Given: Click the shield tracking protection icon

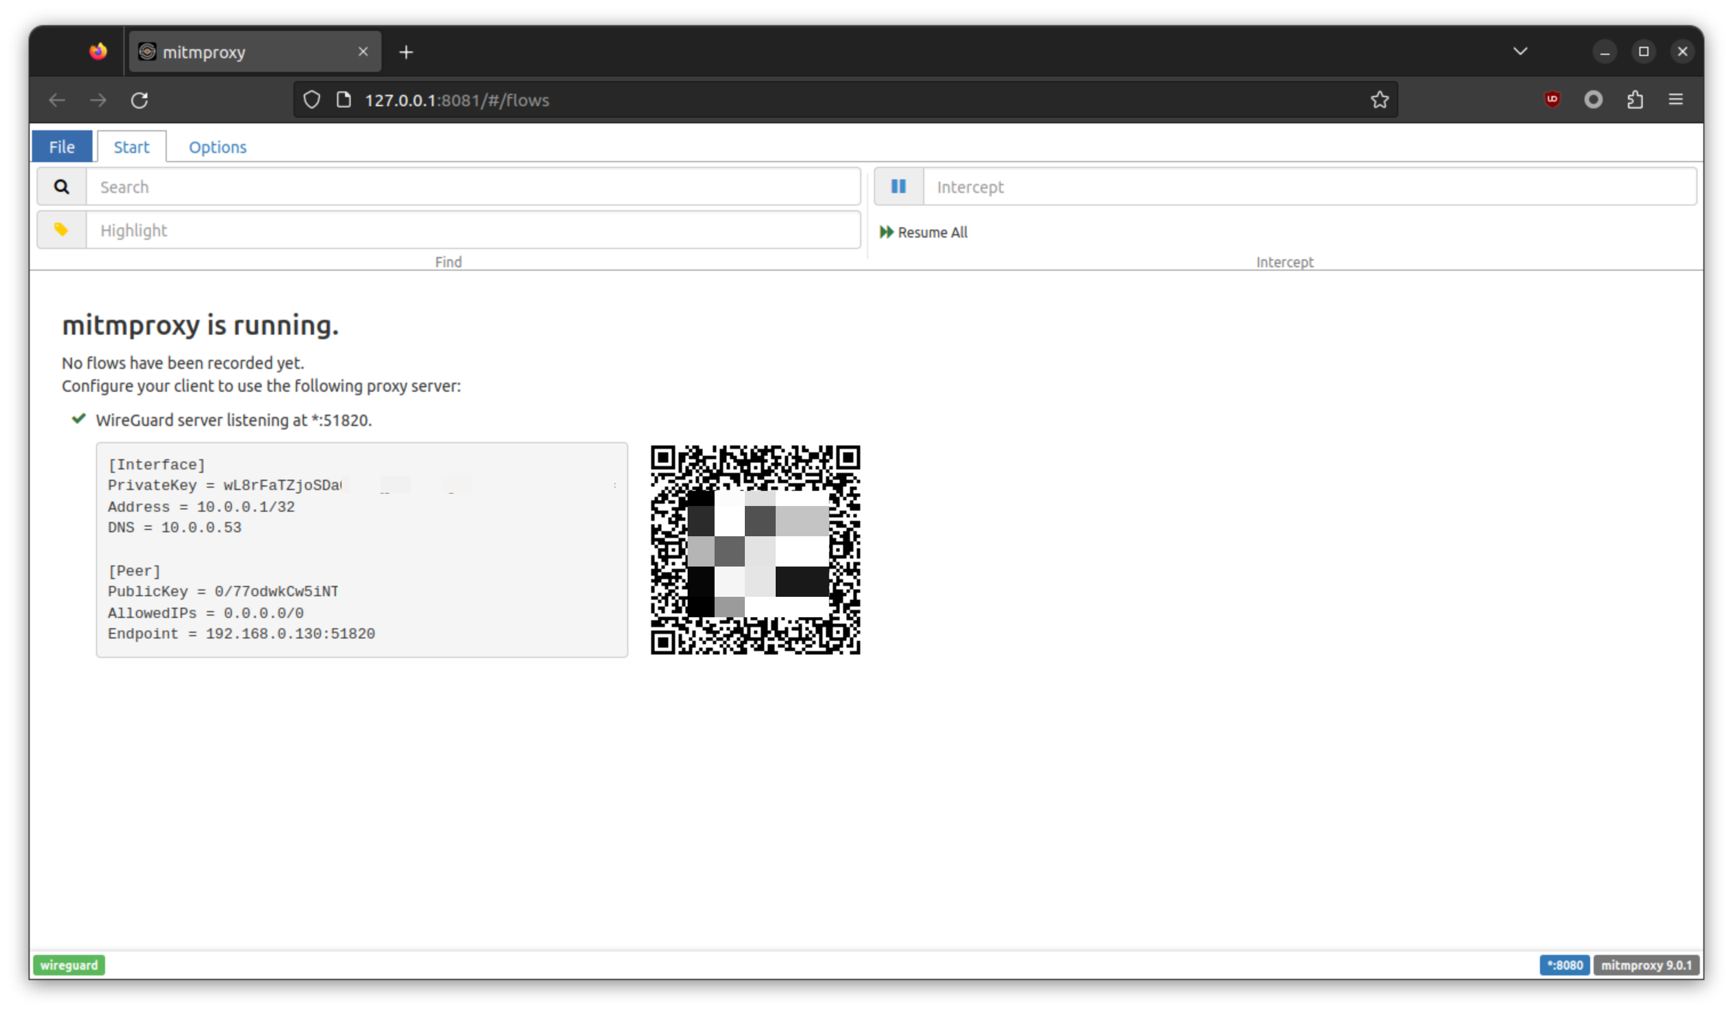Looking at the screenshot, I should (311, 100).
